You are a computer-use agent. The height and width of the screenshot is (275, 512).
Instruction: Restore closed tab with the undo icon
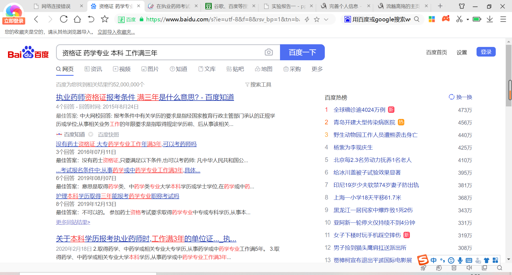pos(91,19)
